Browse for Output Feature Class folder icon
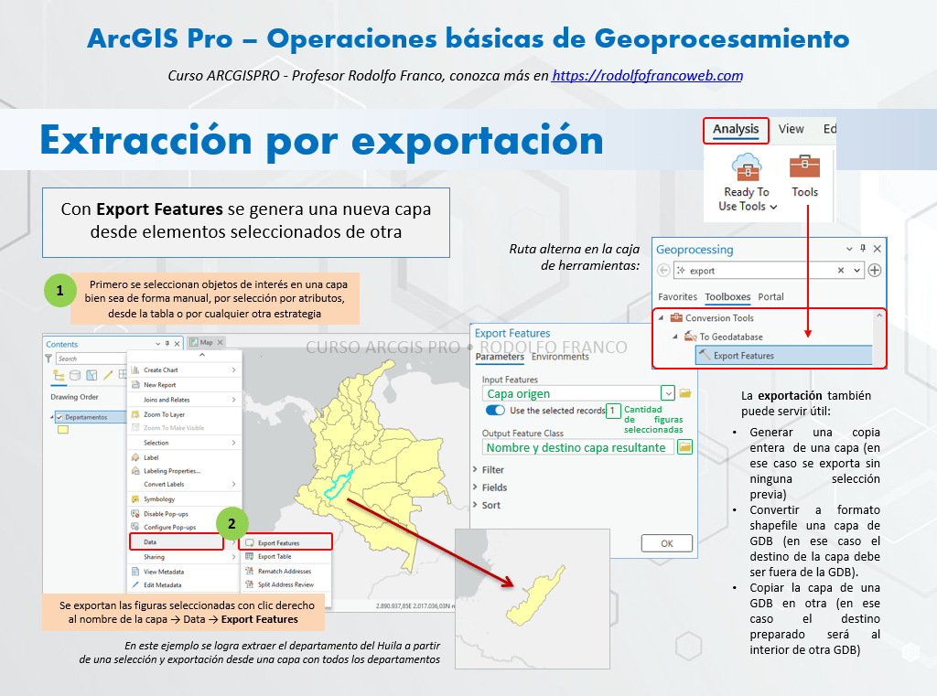This screenshot has height=696, width=937. point(684,447)
